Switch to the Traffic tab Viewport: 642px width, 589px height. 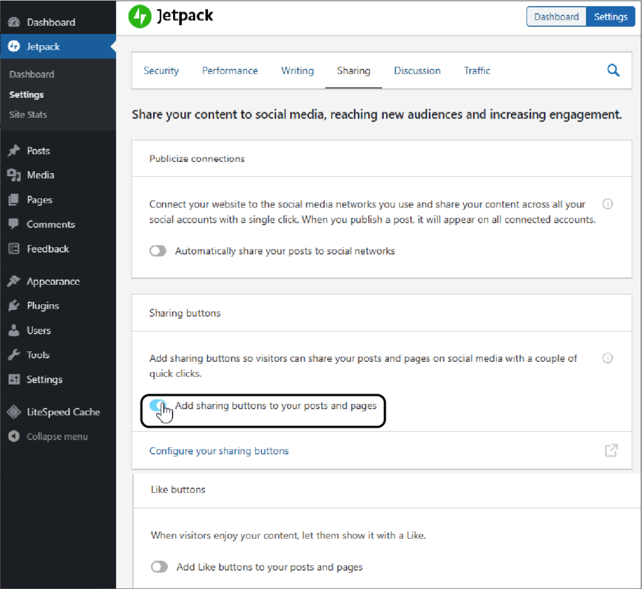point(477,70)
